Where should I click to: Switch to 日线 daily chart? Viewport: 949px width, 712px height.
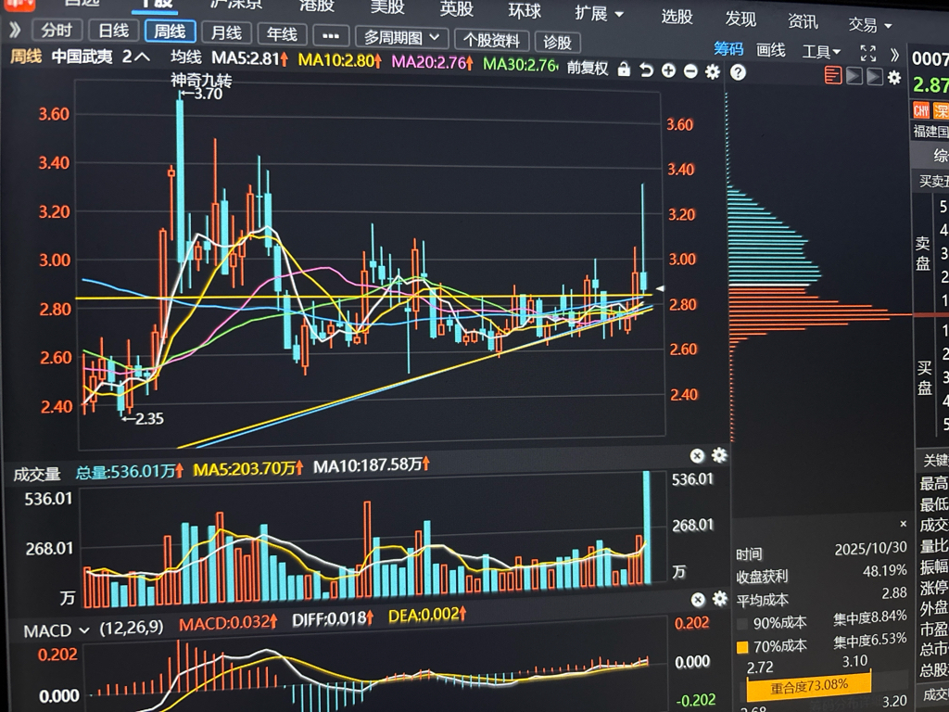pos(114,31)
